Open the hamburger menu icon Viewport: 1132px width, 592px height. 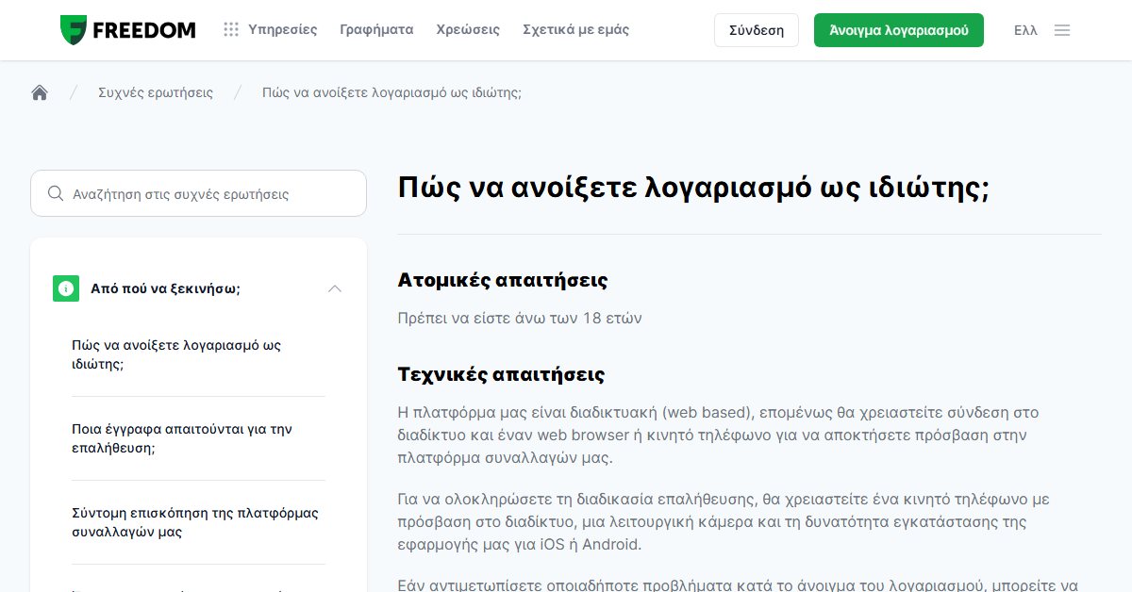tap(1062, 30)
